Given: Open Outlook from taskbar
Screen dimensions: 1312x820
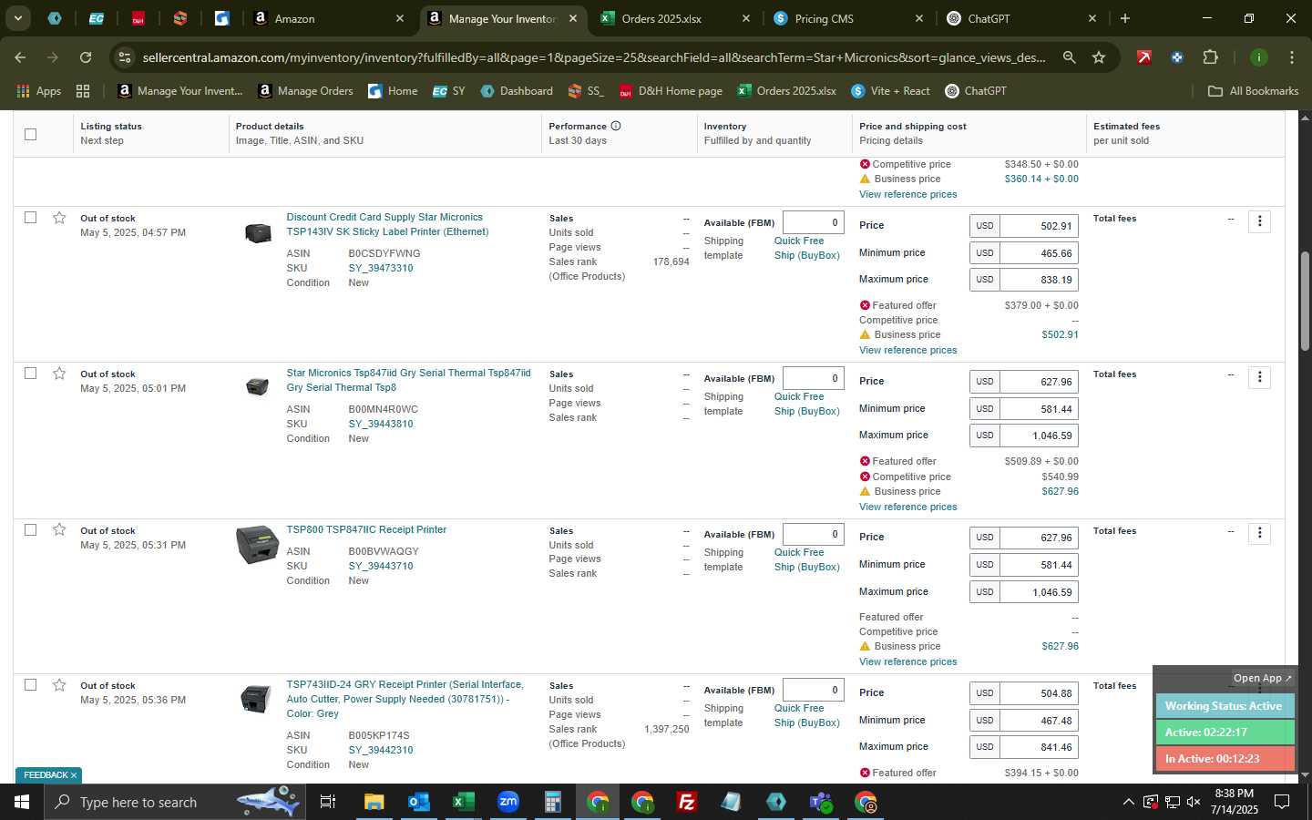Looking at the screenshot, I should pyautogui.click(x=418, y=802).
